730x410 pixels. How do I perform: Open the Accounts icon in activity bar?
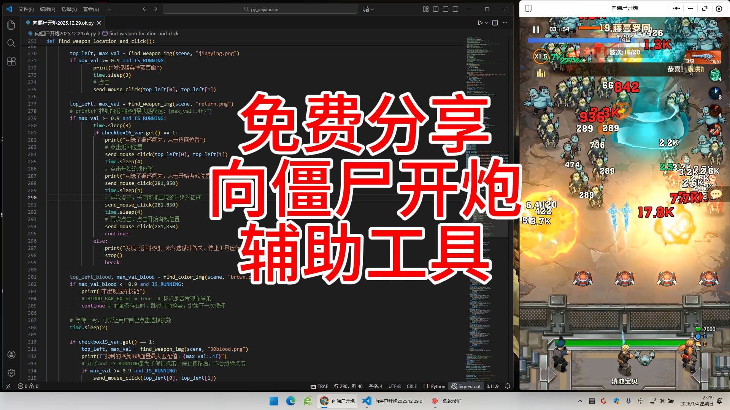coord(11,355)
